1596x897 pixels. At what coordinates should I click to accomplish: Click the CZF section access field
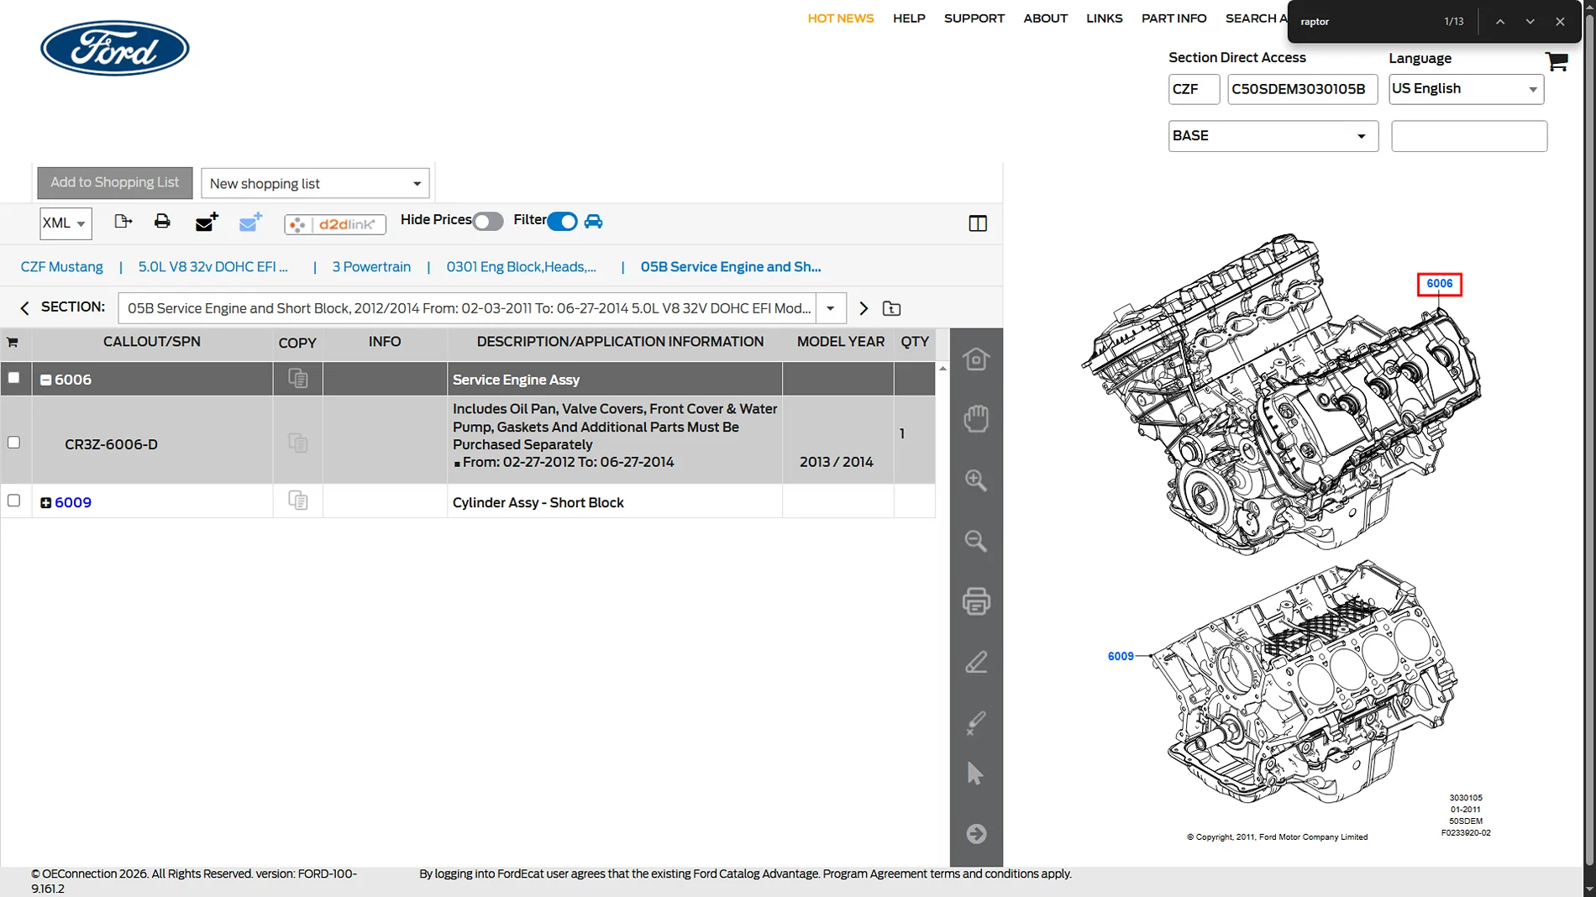(x=1194, y=89)
